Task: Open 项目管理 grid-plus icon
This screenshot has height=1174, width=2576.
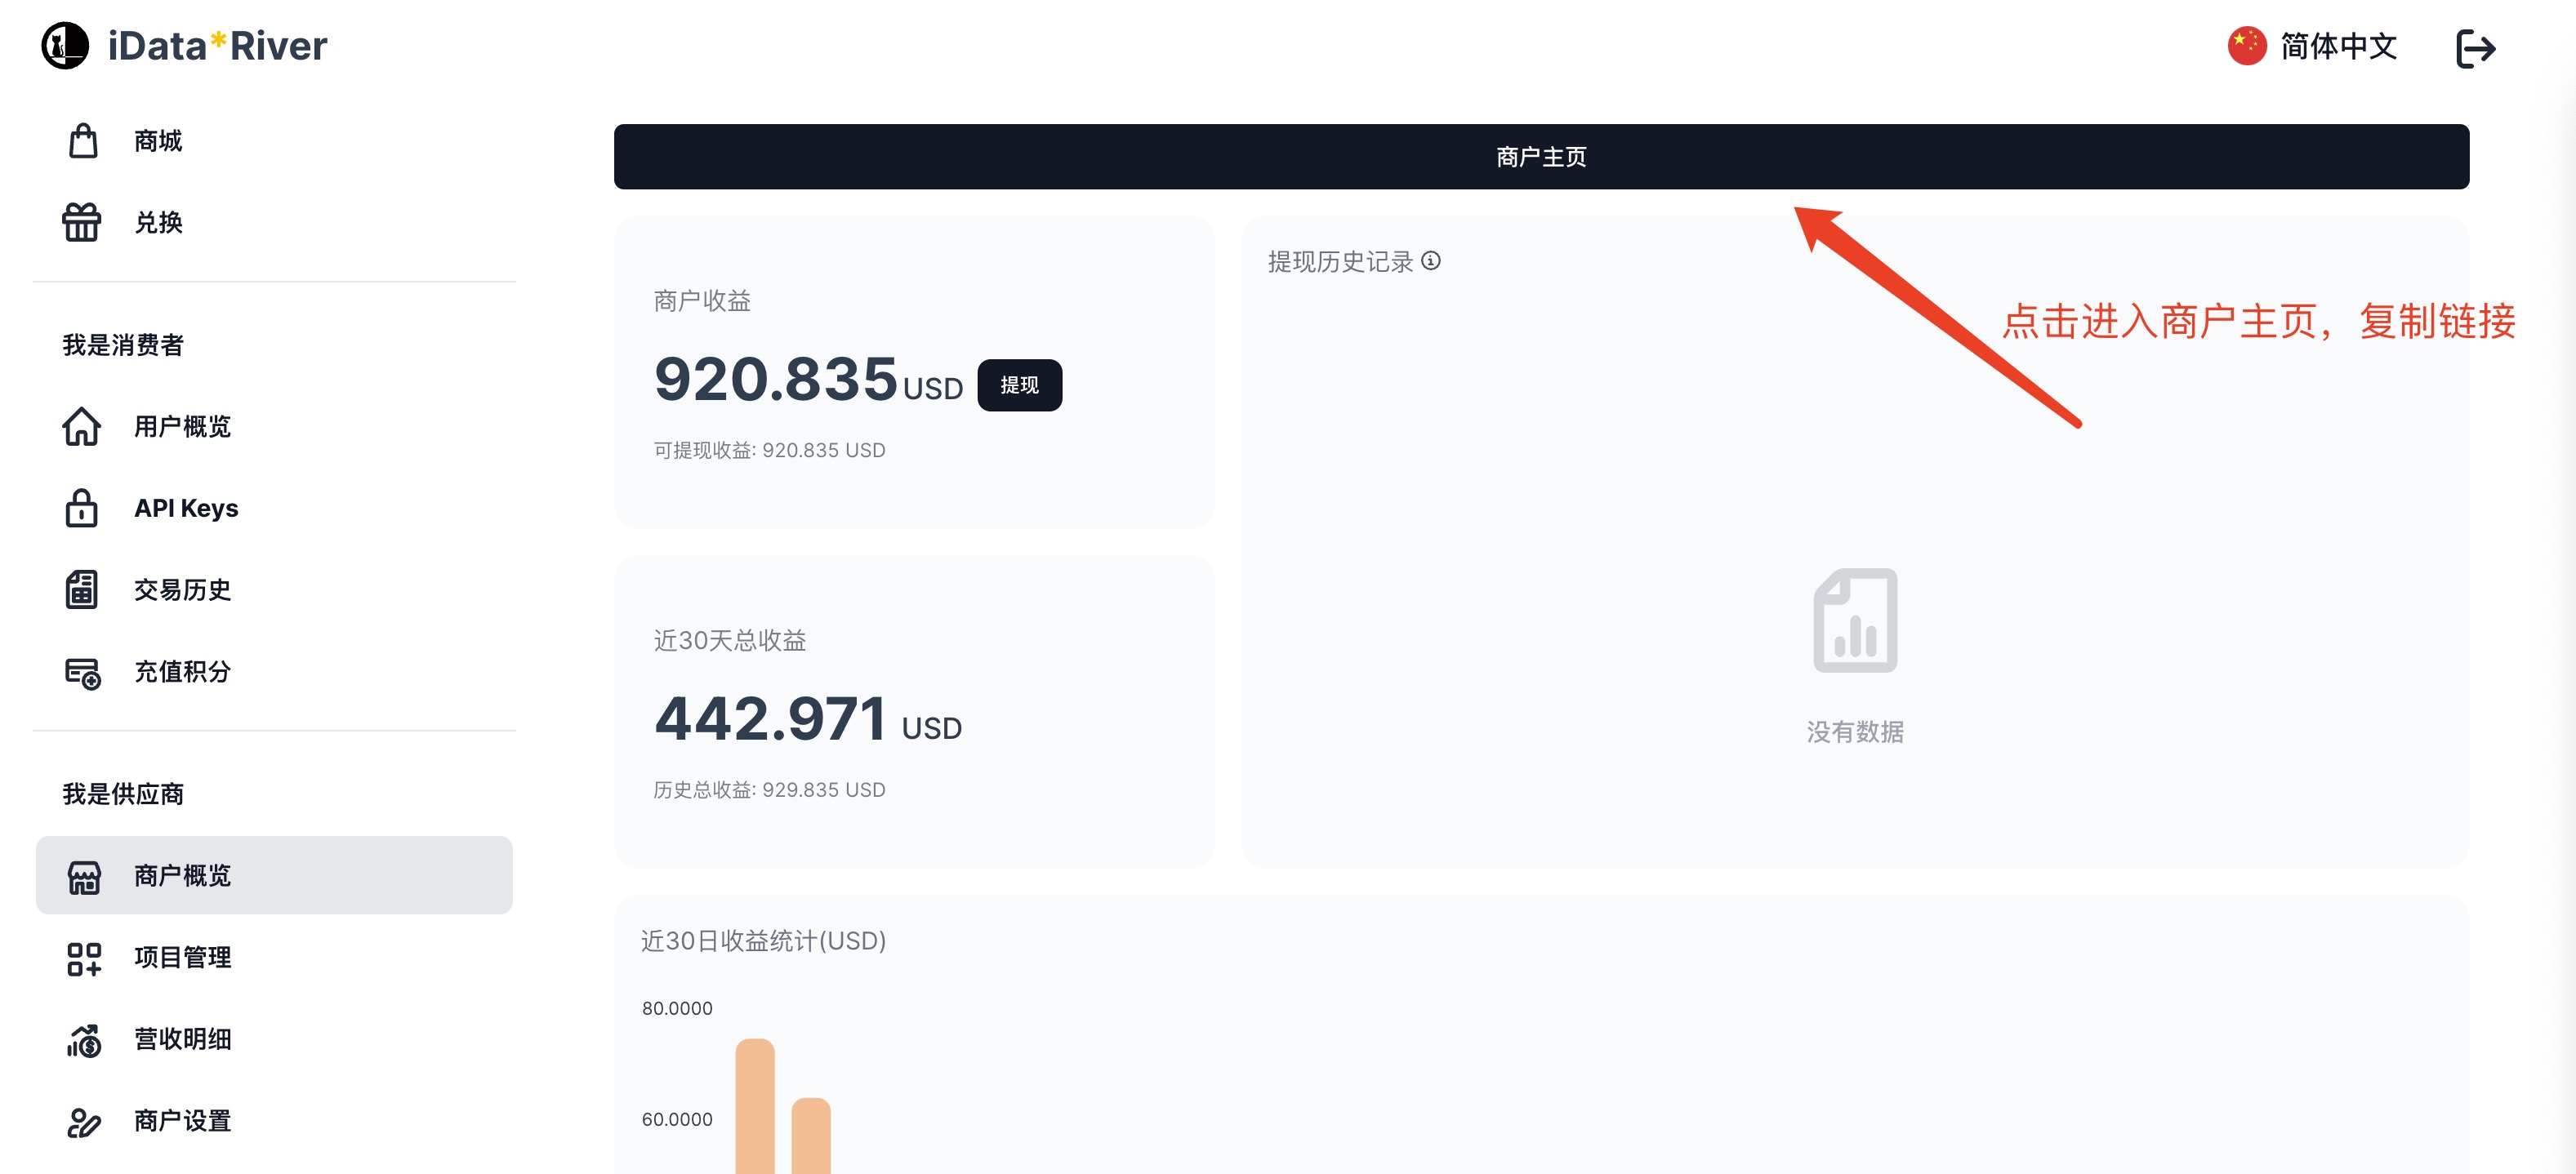Action: (84, 959)
